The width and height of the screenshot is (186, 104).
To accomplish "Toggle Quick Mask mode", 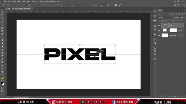I will [2, 88].
